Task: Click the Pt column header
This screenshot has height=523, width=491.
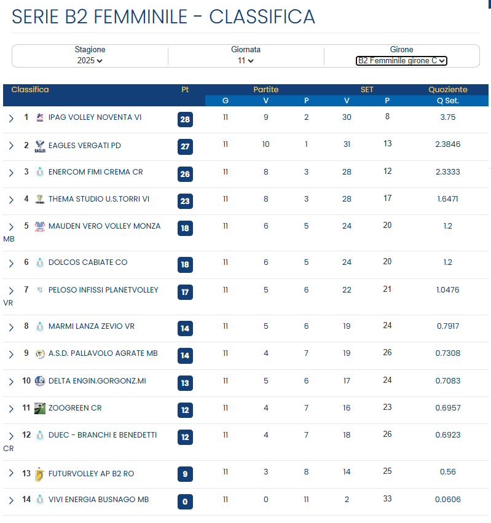Action: click(185, 90)
